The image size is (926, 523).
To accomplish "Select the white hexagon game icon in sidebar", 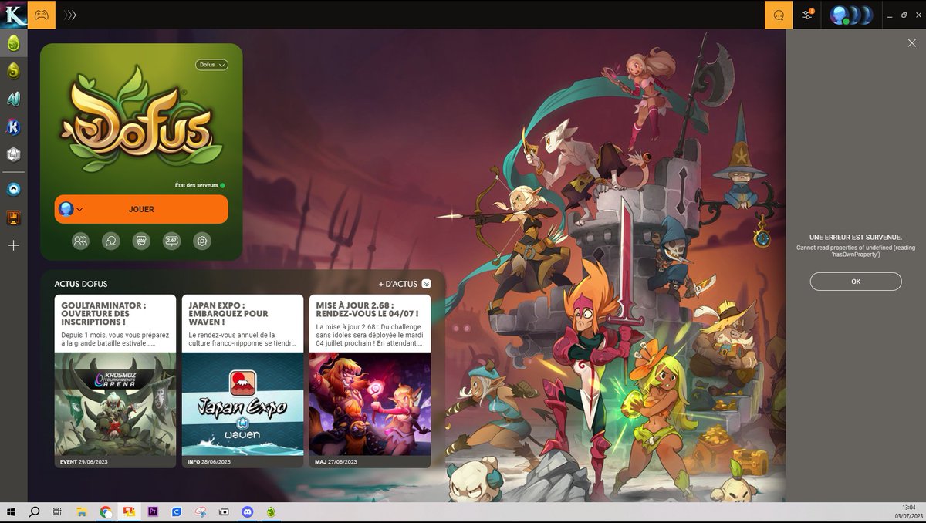I will [x=13, y=154].
